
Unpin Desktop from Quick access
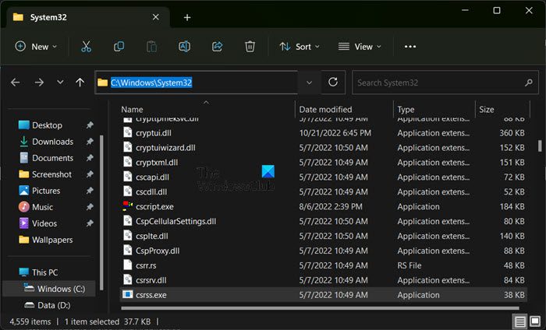(90, 125)
